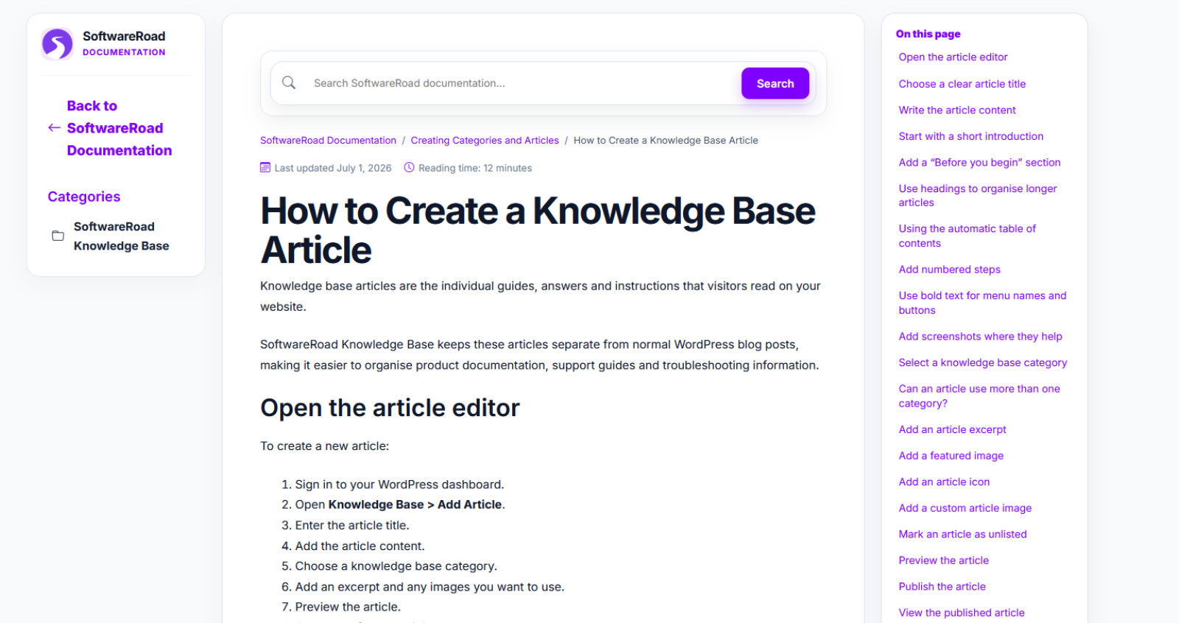Click step Enter the article title
Image resolution: width=1179 pixels, height=623 pixels.
tap(352, 525)
